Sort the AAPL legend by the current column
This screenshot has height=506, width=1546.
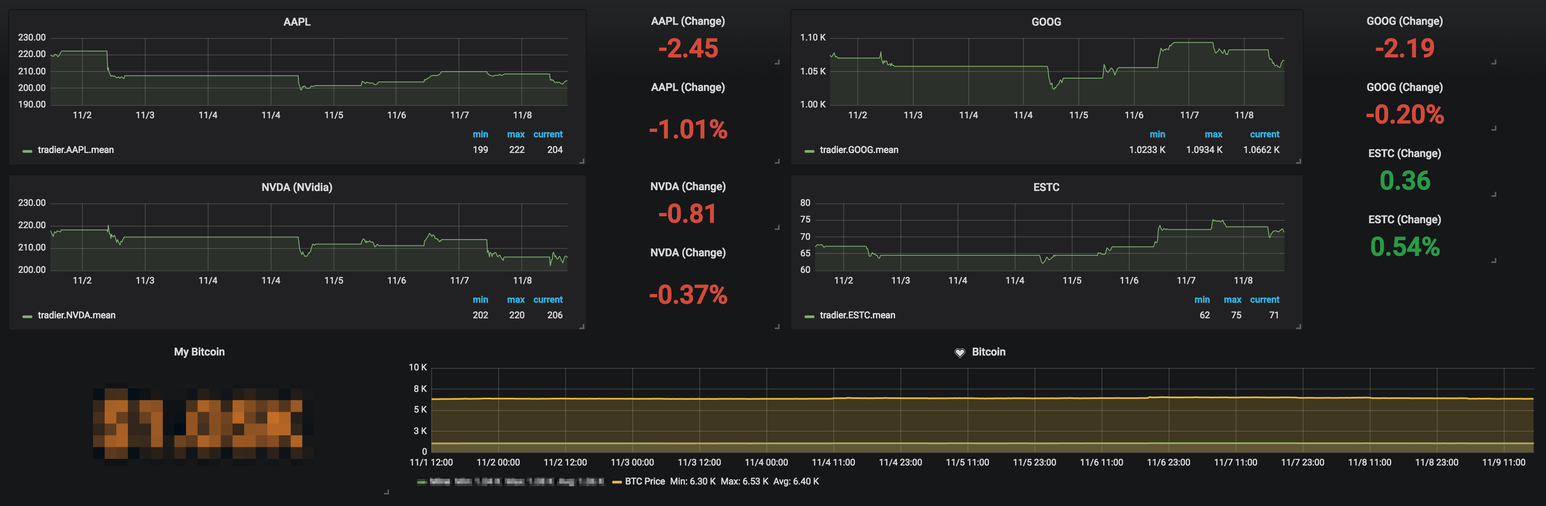[548, 134]
